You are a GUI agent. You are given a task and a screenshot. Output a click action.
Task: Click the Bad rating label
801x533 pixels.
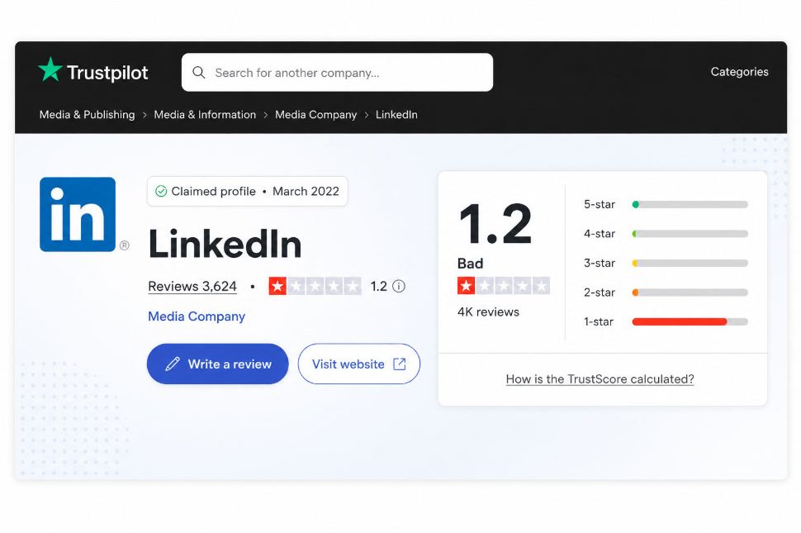(x=470, y=264)
